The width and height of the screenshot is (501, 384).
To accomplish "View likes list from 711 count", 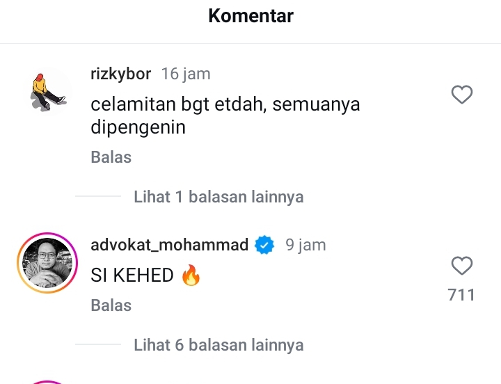I will pyautogui.click(x=461, y=294).
